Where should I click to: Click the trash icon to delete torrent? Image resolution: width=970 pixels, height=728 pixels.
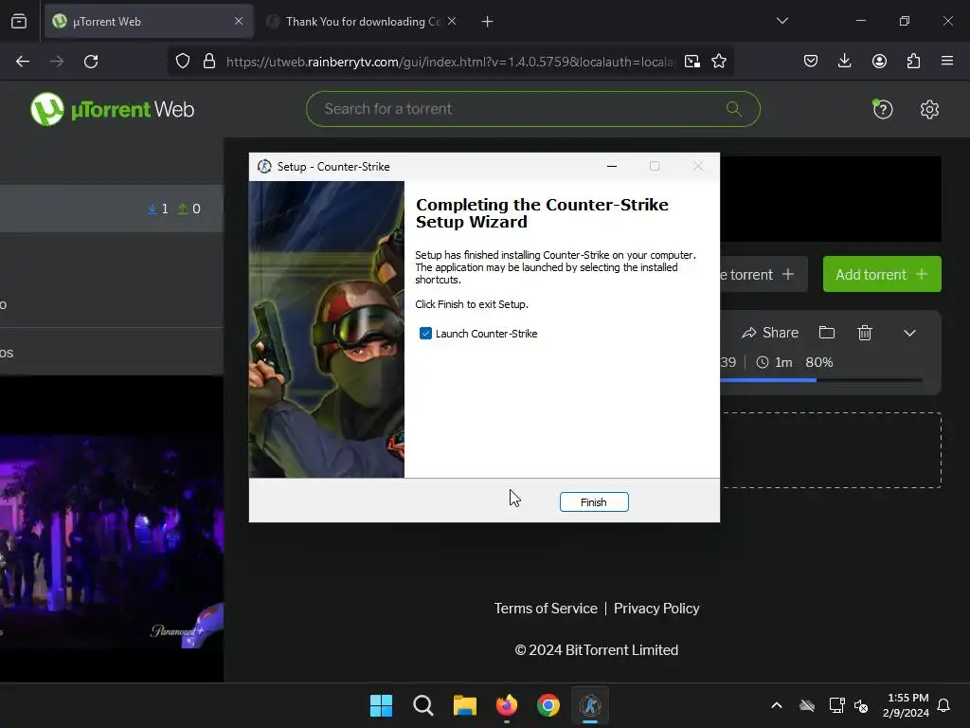click(865, 333)
